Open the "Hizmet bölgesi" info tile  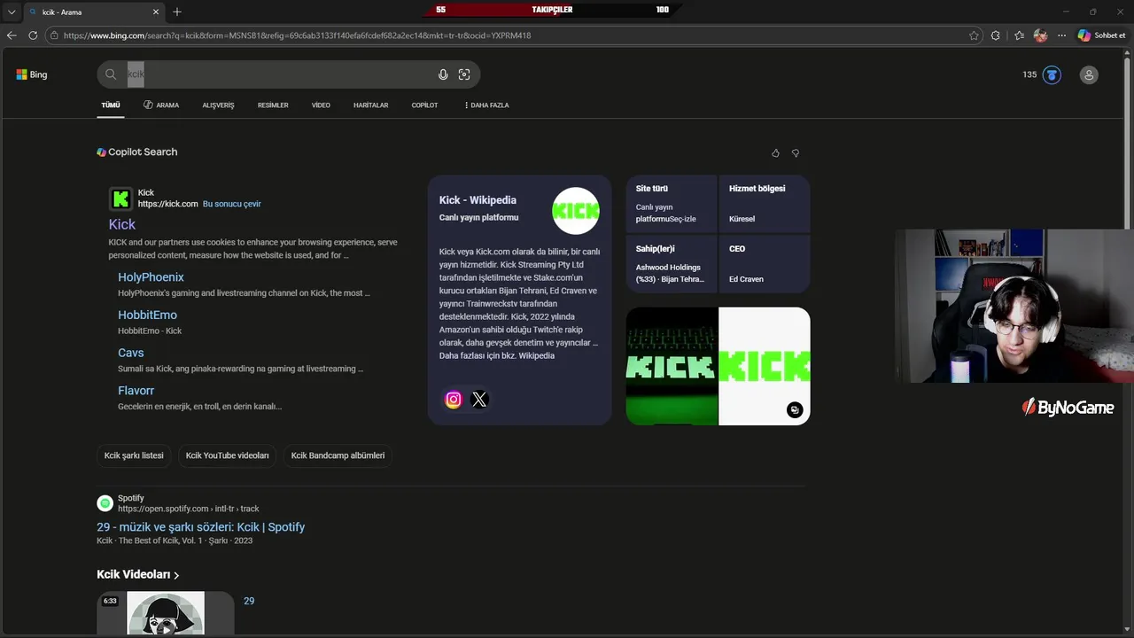[765, 204]
